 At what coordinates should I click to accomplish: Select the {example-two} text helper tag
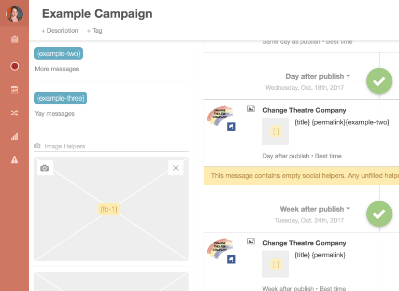59,53
